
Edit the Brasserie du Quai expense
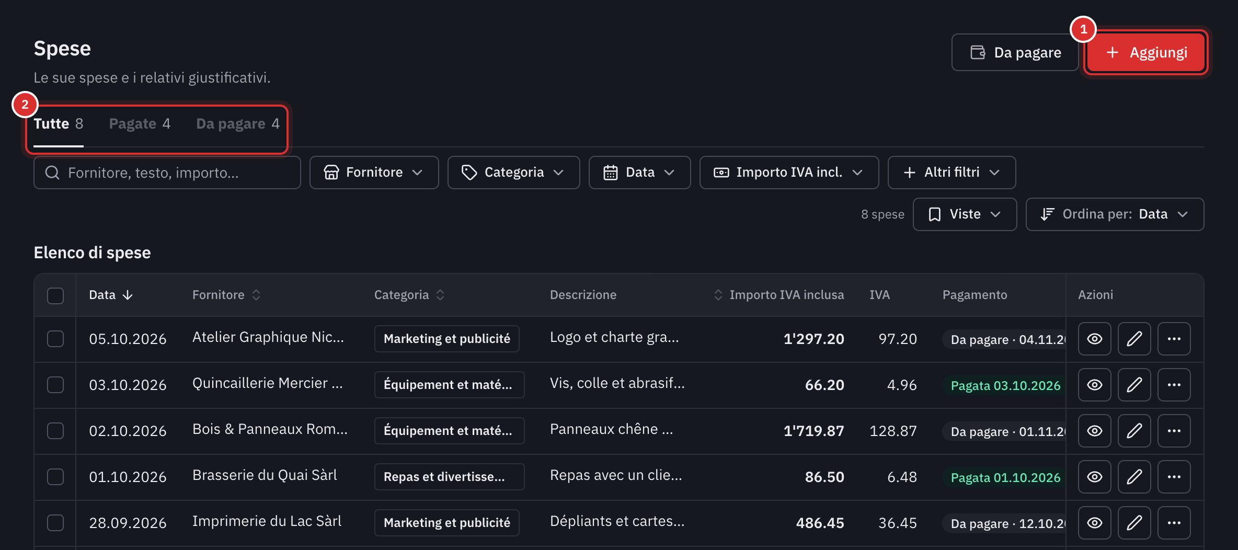[x=1134, y=477]
